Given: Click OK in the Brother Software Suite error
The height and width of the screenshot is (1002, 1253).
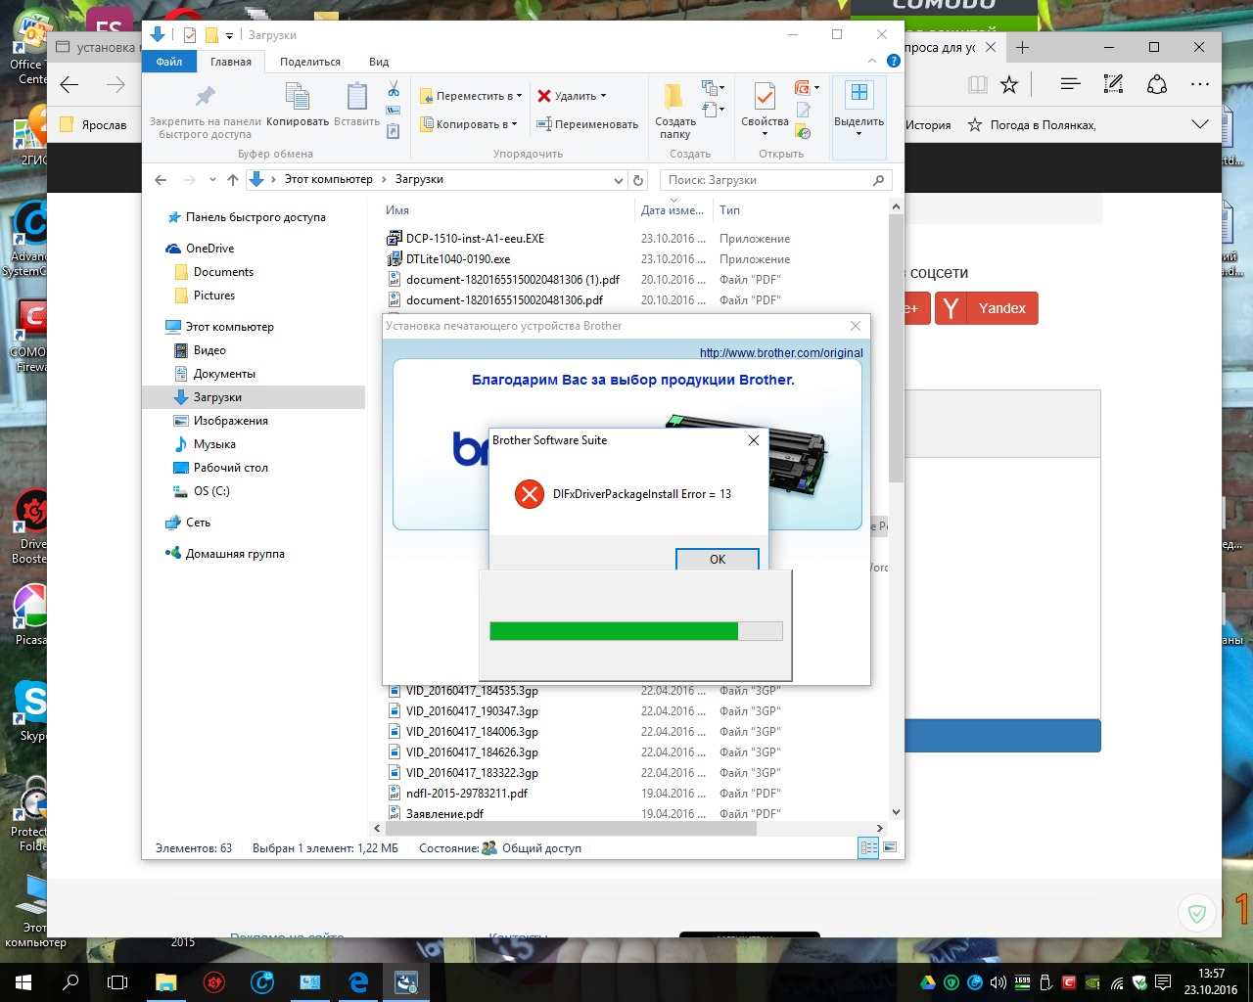Looking at the screenshot, I should 718,559.
